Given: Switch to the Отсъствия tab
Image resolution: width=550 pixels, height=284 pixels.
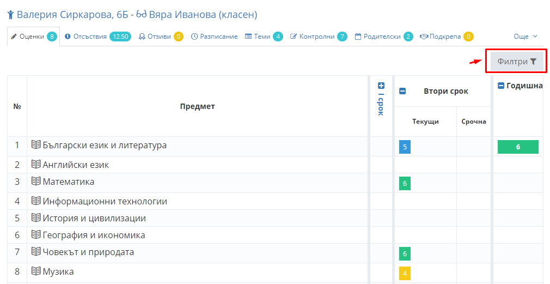Looking at the screenshot, I should [x=98, y=37].
